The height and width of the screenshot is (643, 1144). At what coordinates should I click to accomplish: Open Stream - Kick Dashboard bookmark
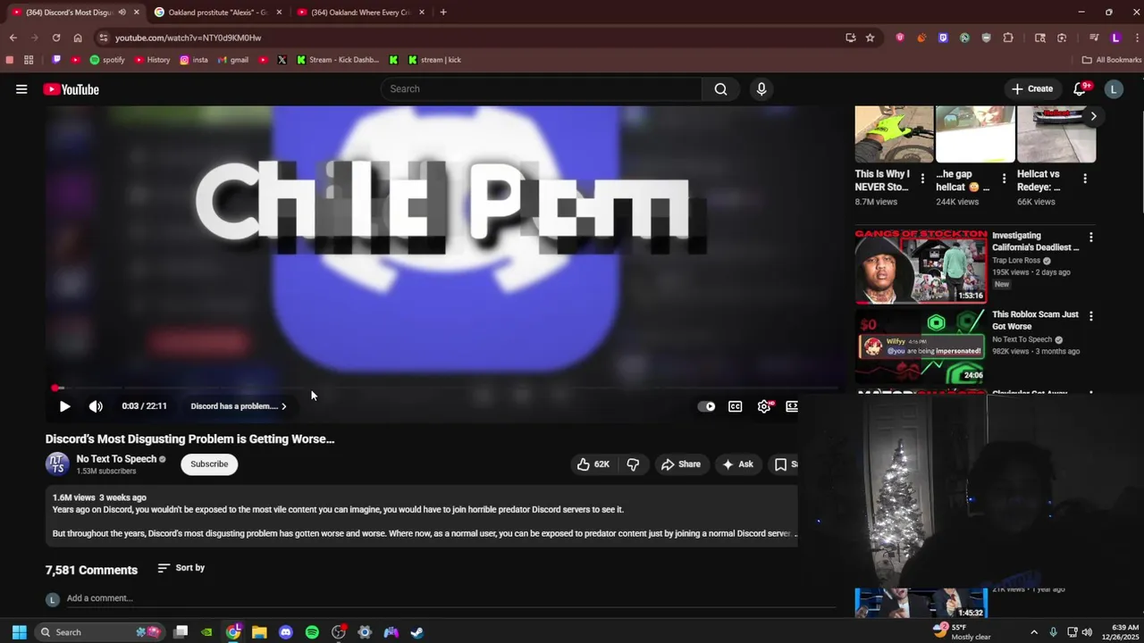338,60
